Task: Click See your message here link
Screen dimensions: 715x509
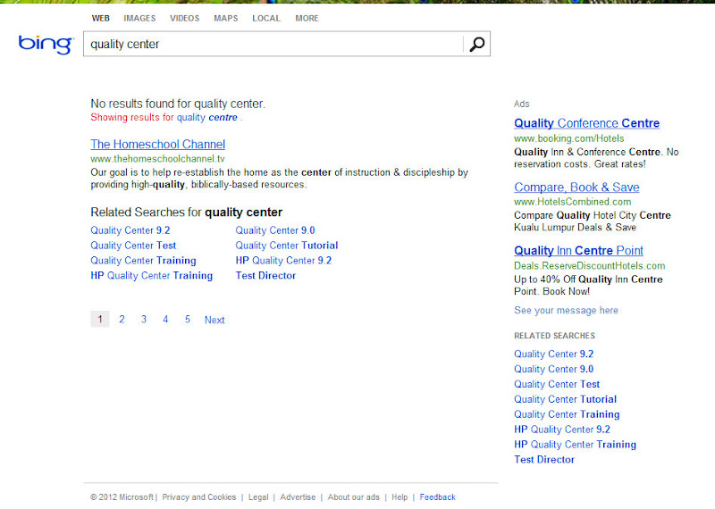Action: tap(567, 311)
